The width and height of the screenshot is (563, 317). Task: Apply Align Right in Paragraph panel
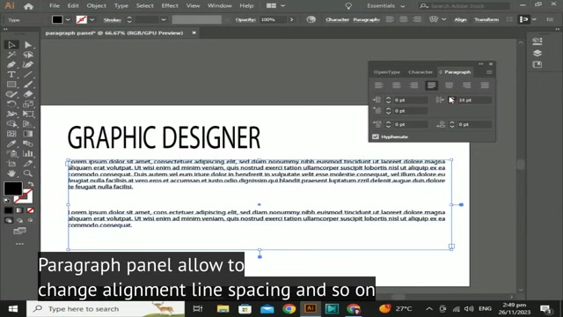(x=413, y=85)
